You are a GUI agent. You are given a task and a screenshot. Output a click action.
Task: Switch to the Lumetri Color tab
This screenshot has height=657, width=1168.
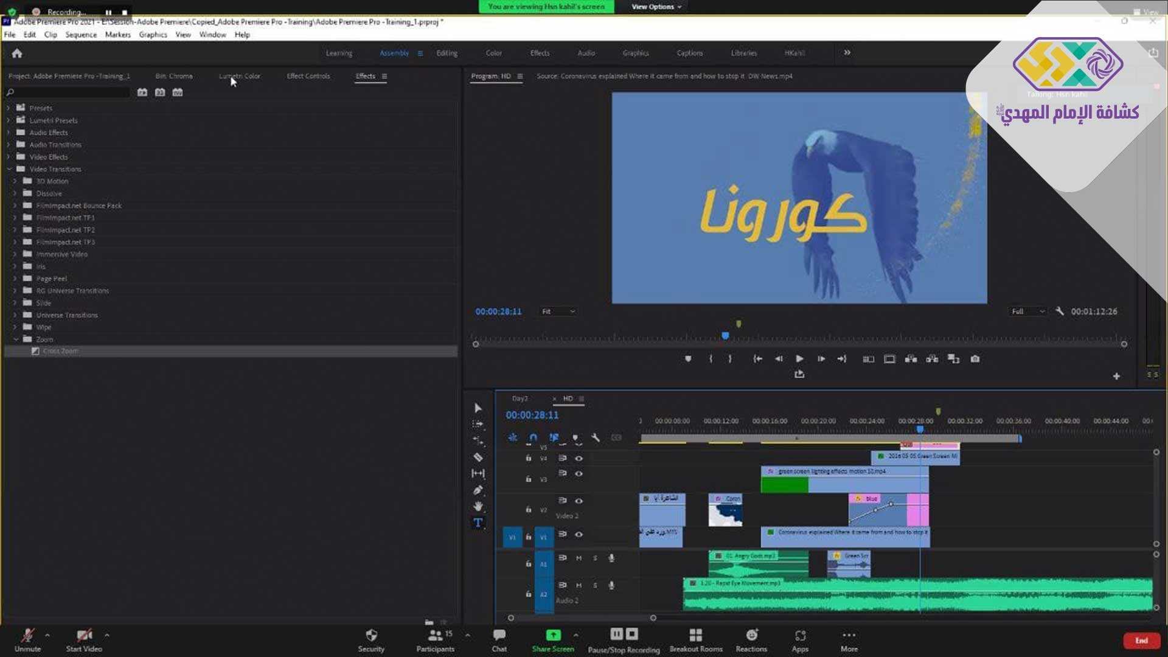click(x=240, y=76)
